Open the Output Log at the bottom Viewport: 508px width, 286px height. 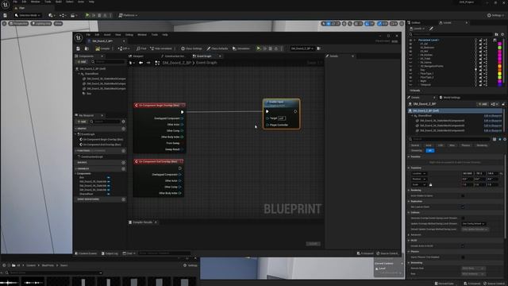coord(110,253)
